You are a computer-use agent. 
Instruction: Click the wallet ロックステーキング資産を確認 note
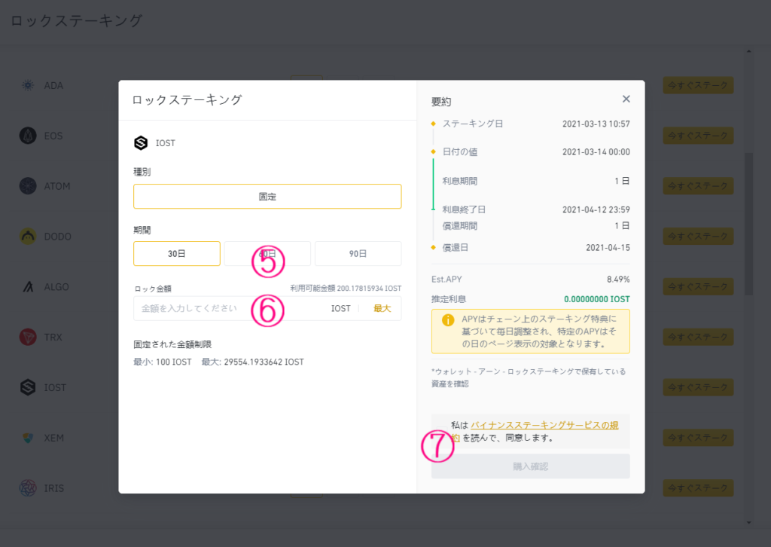tap(528, 377)
